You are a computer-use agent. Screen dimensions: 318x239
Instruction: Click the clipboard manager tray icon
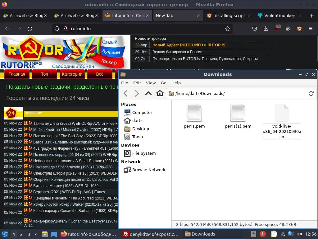[x=274, y=234]
